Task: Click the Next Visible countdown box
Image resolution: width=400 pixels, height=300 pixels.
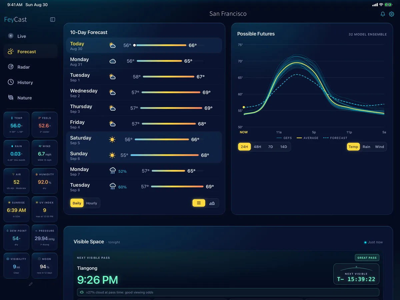Action: pyautogui.click(x=356, y=274)
